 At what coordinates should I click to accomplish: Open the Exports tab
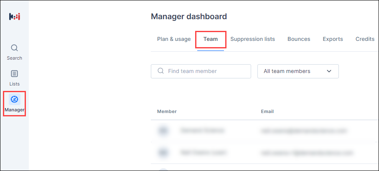[x=333, y=39]
